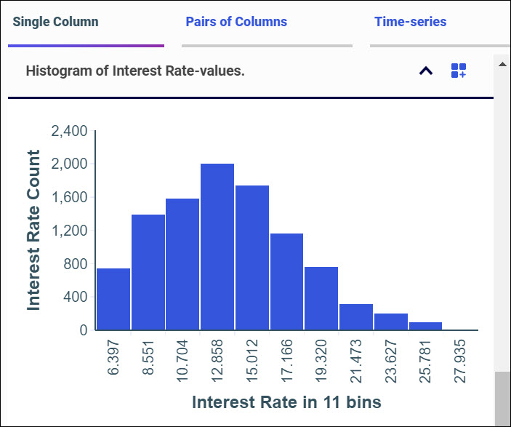The height and width of the screenshot is (427, 511).
Task: Click the histogram bar at 8.551
Action: pos(148,273)
